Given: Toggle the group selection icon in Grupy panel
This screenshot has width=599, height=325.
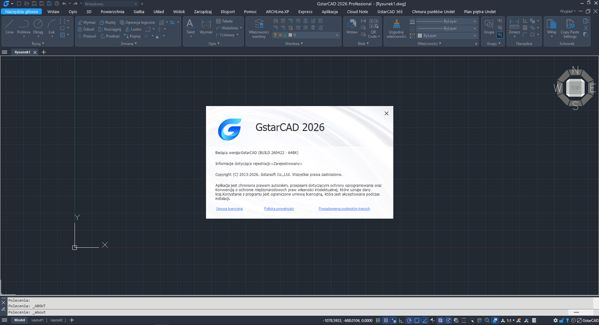Looking at the screenshot, I should (x=500, y=35).
